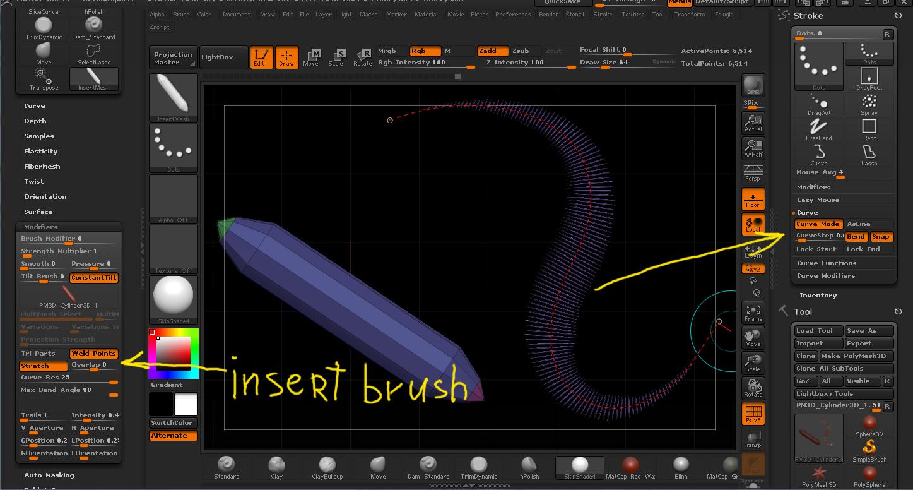Click the SwitchColor button

pos(174,423)
